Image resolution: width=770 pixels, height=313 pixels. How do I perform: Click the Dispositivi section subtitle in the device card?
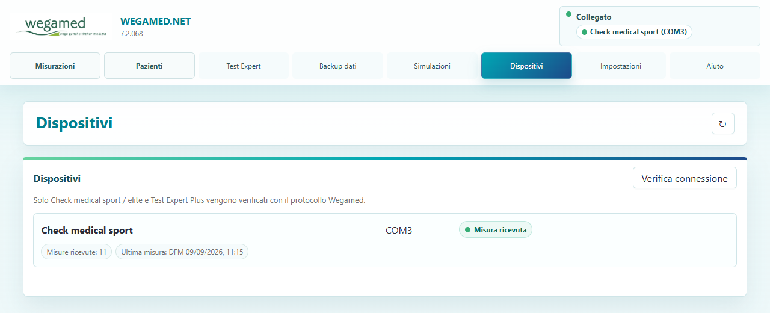[x=57, y=178]
